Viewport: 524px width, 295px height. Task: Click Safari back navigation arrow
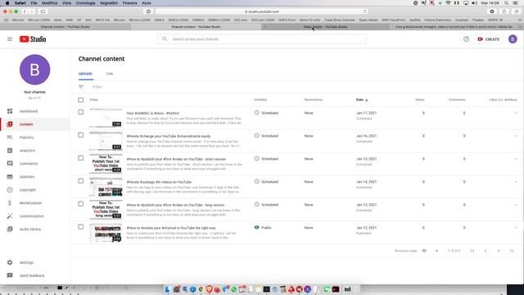pyautogui.click(x=25, y=11)
